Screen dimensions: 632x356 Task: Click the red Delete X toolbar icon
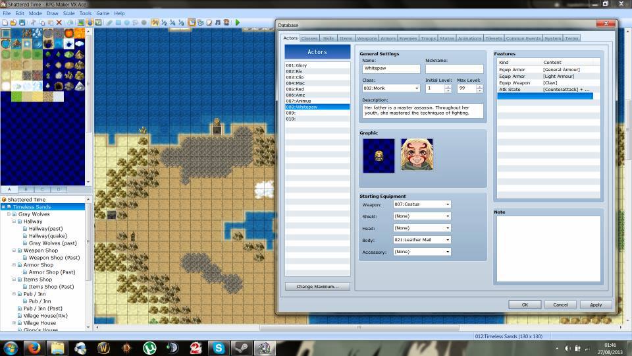coord(59,22)
